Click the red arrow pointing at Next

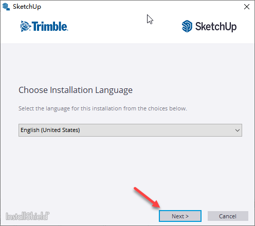[x=147, y=197]
